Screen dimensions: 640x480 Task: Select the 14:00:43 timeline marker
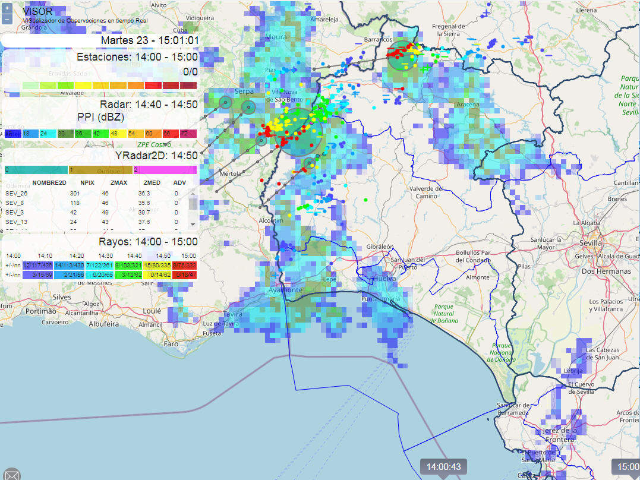point(444,466)
